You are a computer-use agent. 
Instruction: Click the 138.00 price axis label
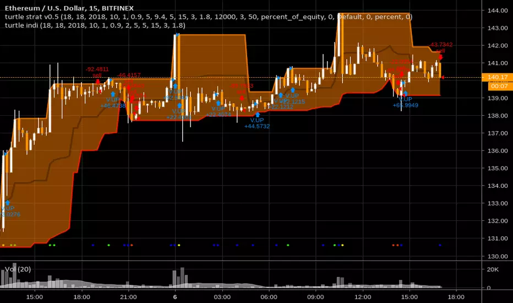point(498,116)
